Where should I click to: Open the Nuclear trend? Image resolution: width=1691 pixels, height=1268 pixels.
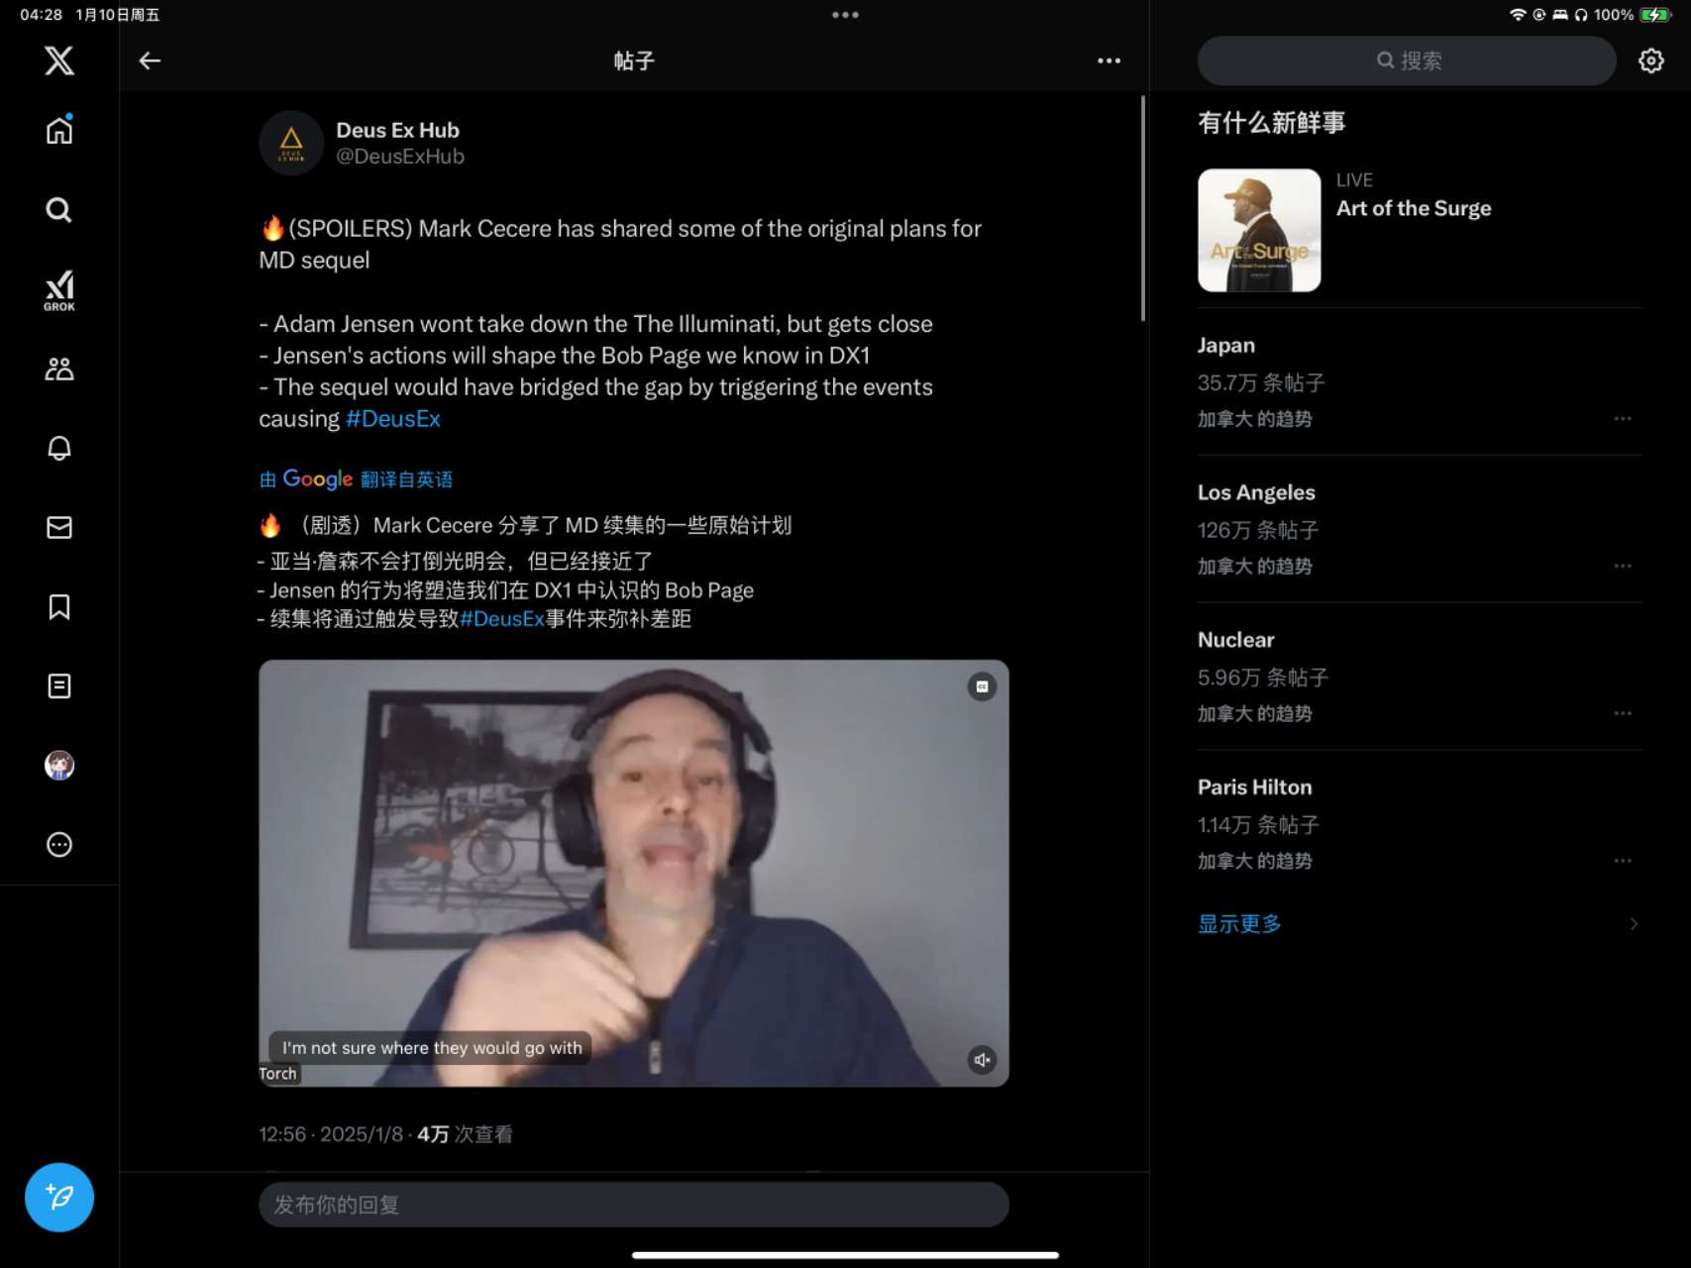click(1420, 677)
